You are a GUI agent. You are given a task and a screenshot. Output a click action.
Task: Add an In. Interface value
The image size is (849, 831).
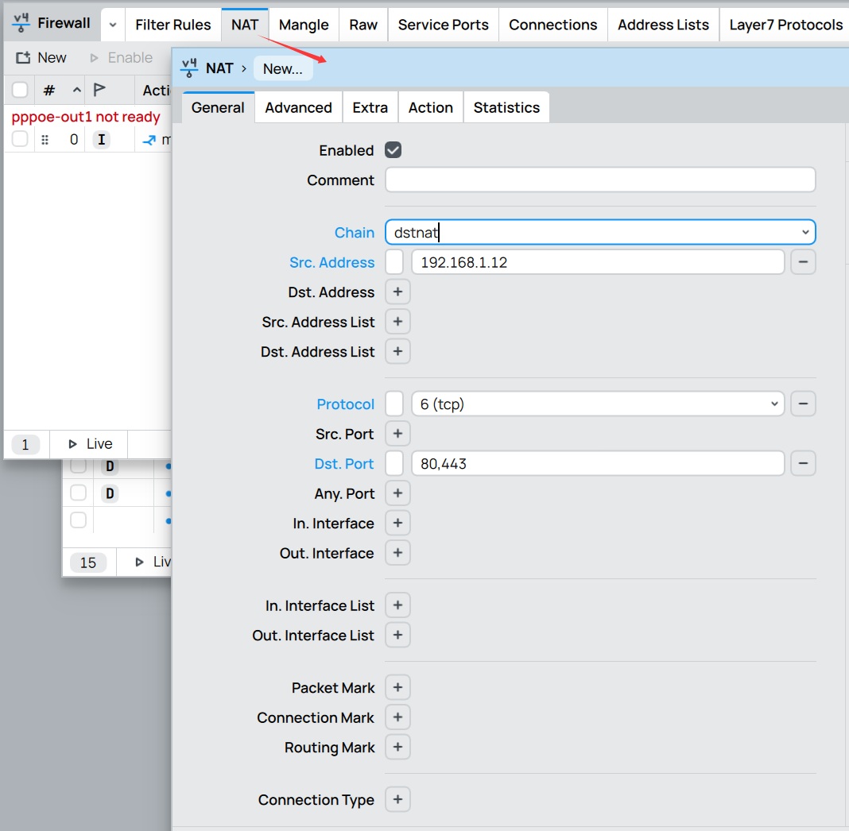(397, 524)
